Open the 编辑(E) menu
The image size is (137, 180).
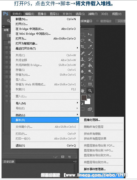click(x=30, y=14)
